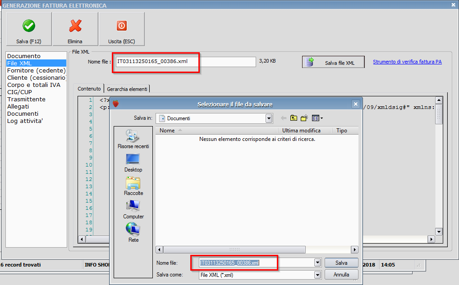Open the Strumento di verifica fattura PA link
459x285 pixels.
click(x=407, y=62)
